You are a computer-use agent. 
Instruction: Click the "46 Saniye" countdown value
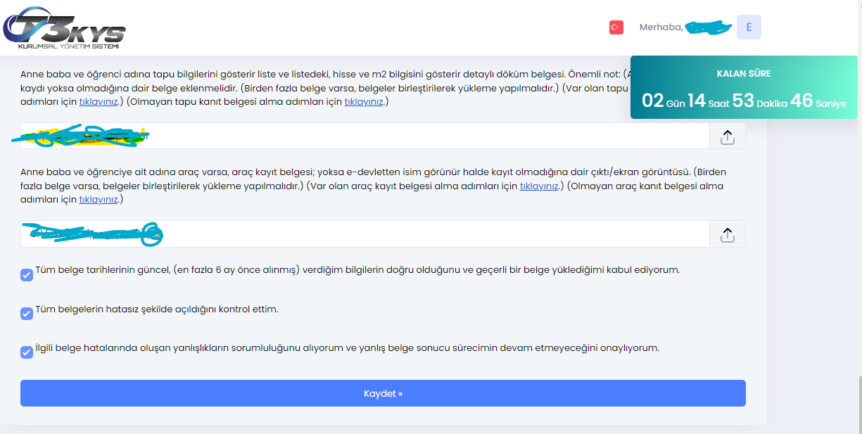[x=818, y=101]
